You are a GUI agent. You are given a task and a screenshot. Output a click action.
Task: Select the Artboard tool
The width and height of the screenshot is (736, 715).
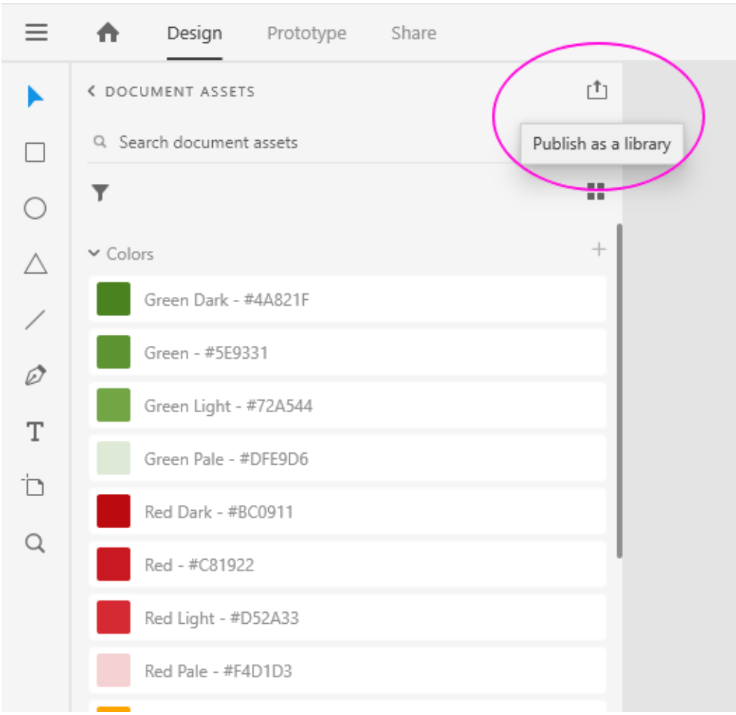tap(35, 486)
